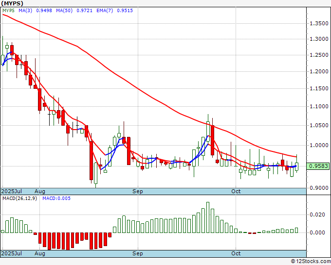Click the tallest green MACD histogram bar

(x=208, y=217)
